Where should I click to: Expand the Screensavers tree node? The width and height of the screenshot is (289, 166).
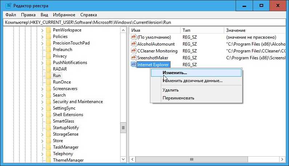[42, 89]
